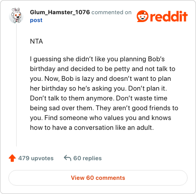Open Glum_Hamster_1076's avatar image

pyautogui.click(x=16, y=16)
